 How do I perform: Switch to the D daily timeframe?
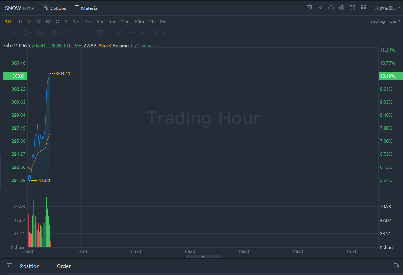(29, 22)
